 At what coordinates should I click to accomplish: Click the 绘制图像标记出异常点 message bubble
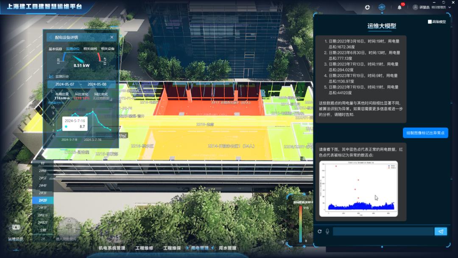[x=425, y=133]
